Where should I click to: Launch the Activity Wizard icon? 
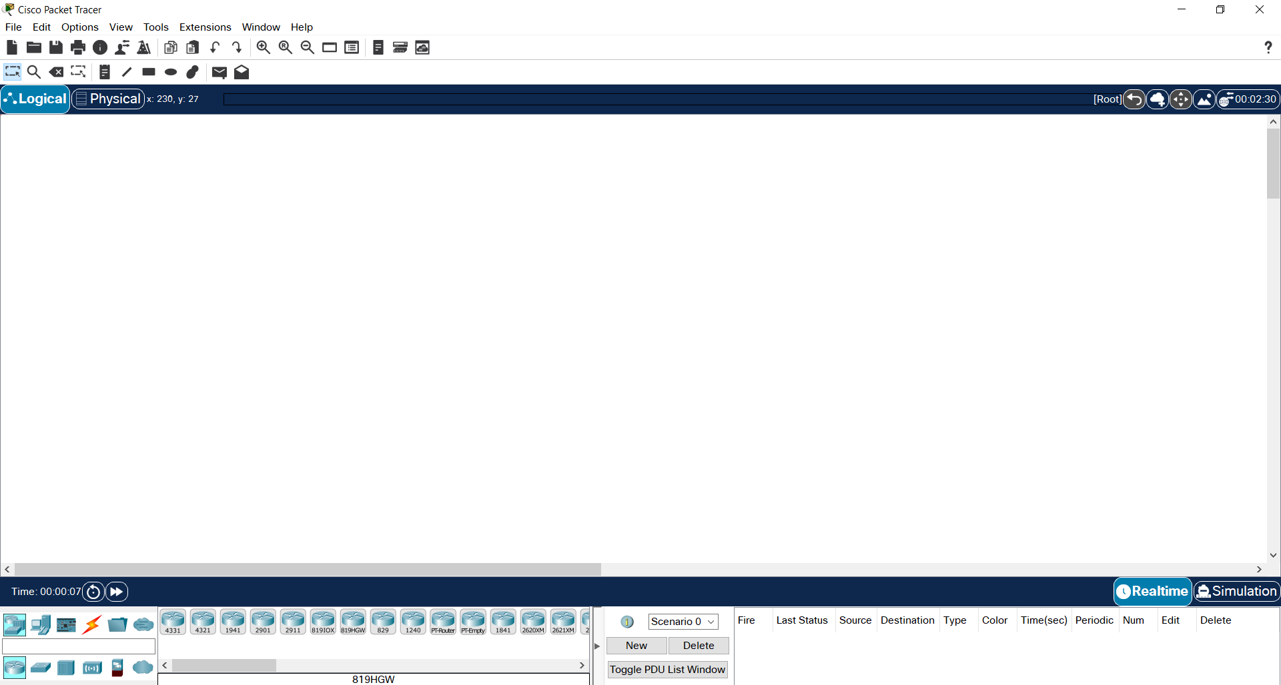pos(143,47)
